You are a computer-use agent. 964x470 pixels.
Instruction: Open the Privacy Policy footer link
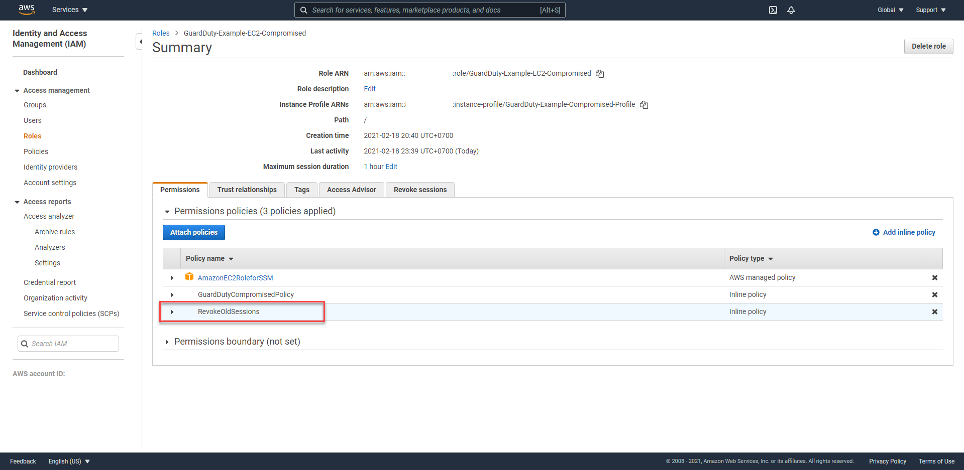click(x=888, y=461)
